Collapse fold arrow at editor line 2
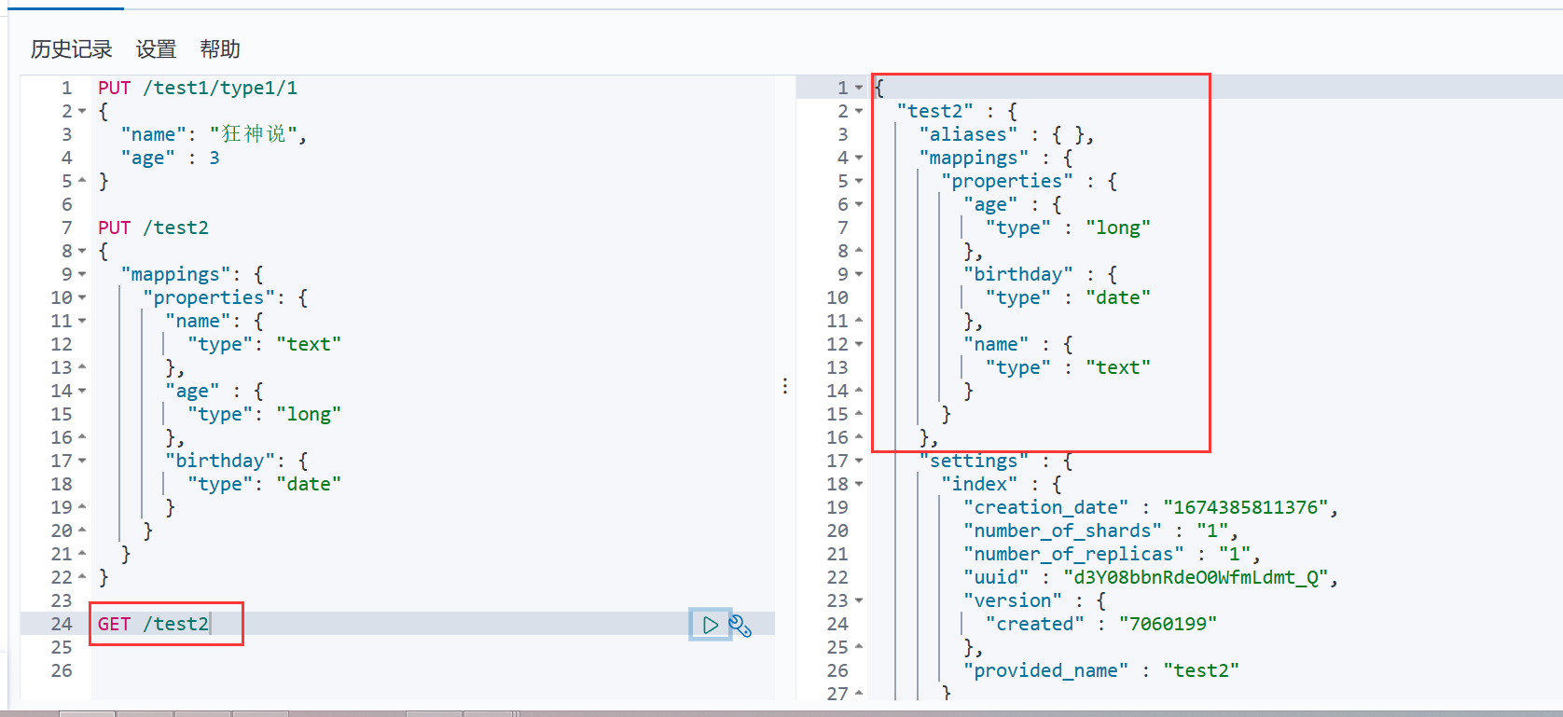The height and width of the screenshot is (717, 1563). pos(82,112)
